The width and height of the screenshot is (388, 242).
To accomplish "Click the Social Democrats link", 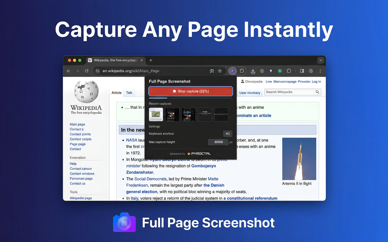I will click(150, 179).
